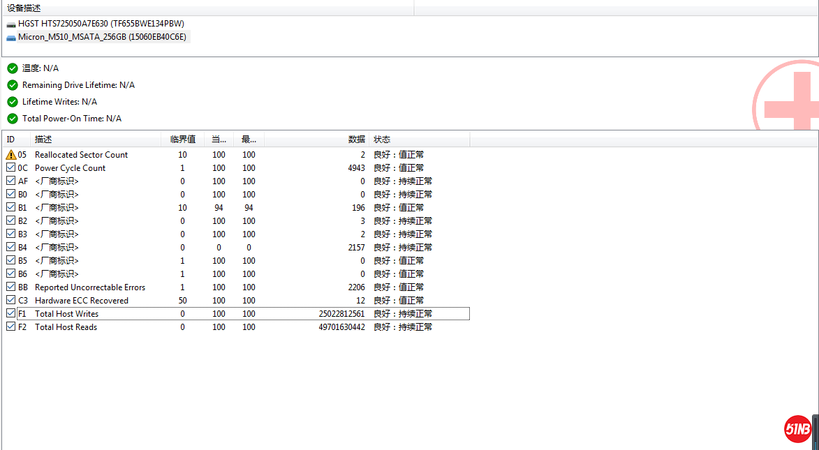The height and width of the screenshot is (450, 819).
Task: Sort by the ID column header
Action: click(16, 140)
